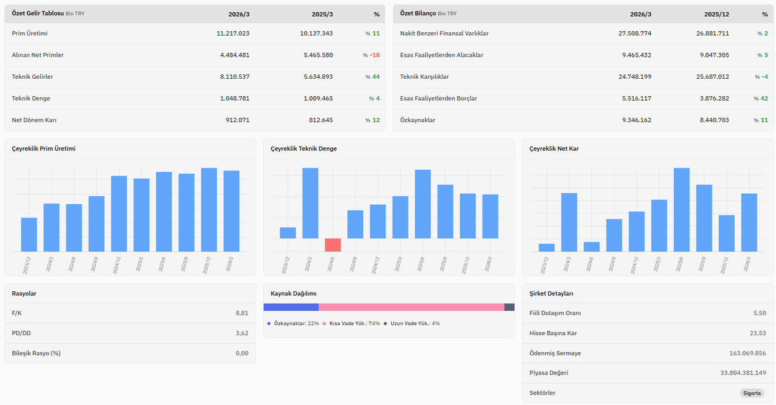Click the value 812.645
Viewport: 776px width, 405px height.
pyautogui.click(x=322, y=120)
